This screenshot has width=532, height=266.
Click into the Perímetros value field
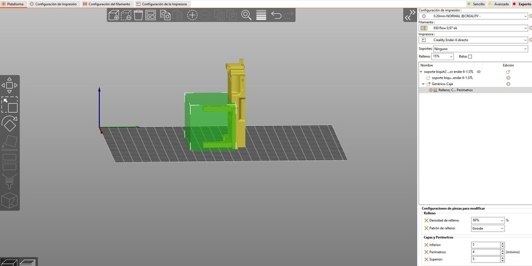pyautogui.click(x=486, y=252)
